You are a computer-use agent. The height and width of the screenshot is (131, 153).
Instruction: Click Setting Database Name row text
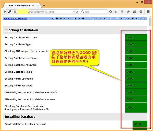[x=18, y=72]
